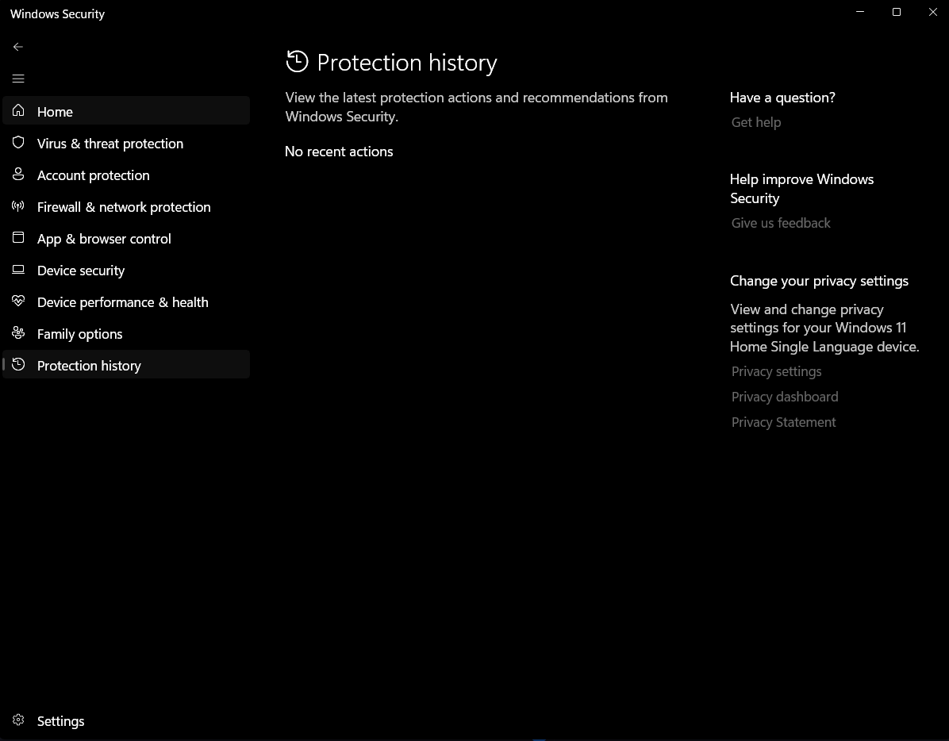Click the Account protection person icon
Image resolution: width=949 pixels, height=741 pixels.
tap(18, 175)
